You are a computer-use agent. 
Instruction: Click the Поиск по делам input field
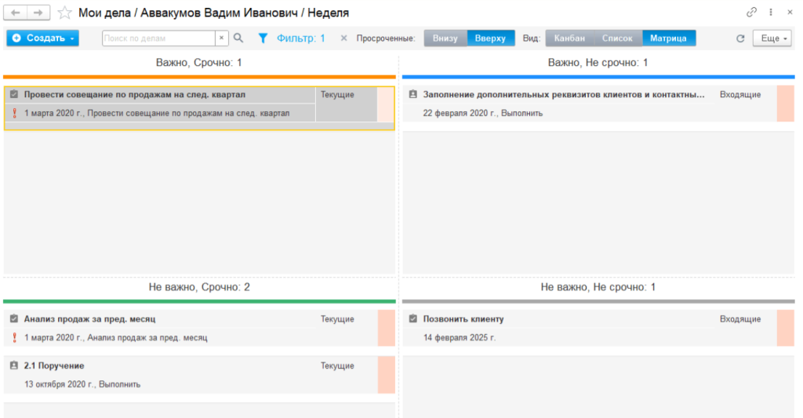[158, 38]
